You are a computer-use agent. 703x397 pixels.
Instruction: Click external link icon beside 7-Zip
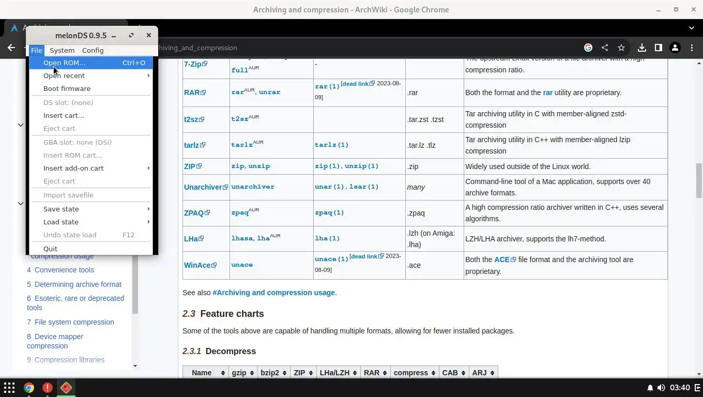click(205, 64)
